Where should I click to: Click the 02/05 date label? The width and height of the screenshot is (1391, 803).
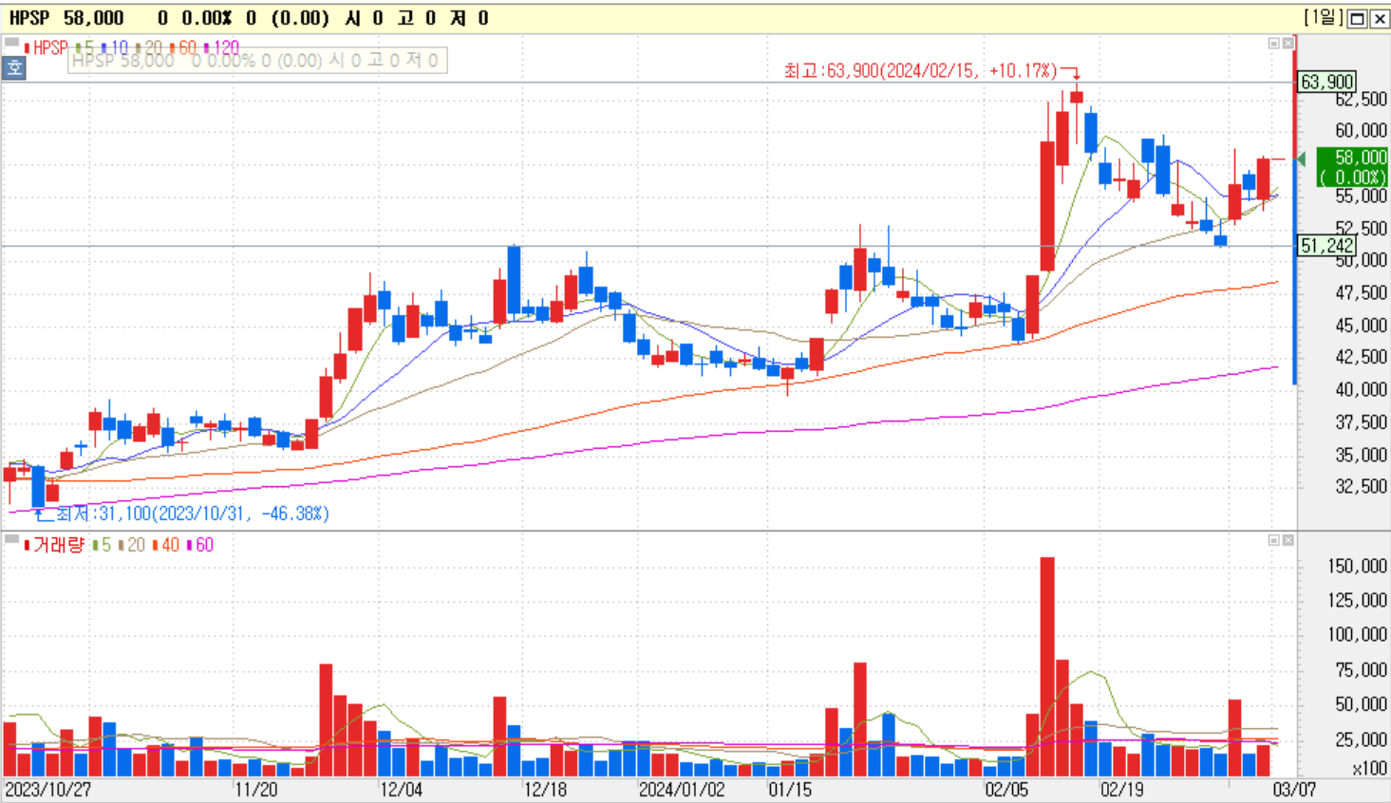(x=1006, y=790)
